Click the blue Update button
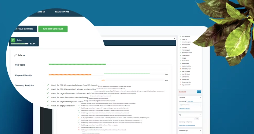 click(199, 92)
